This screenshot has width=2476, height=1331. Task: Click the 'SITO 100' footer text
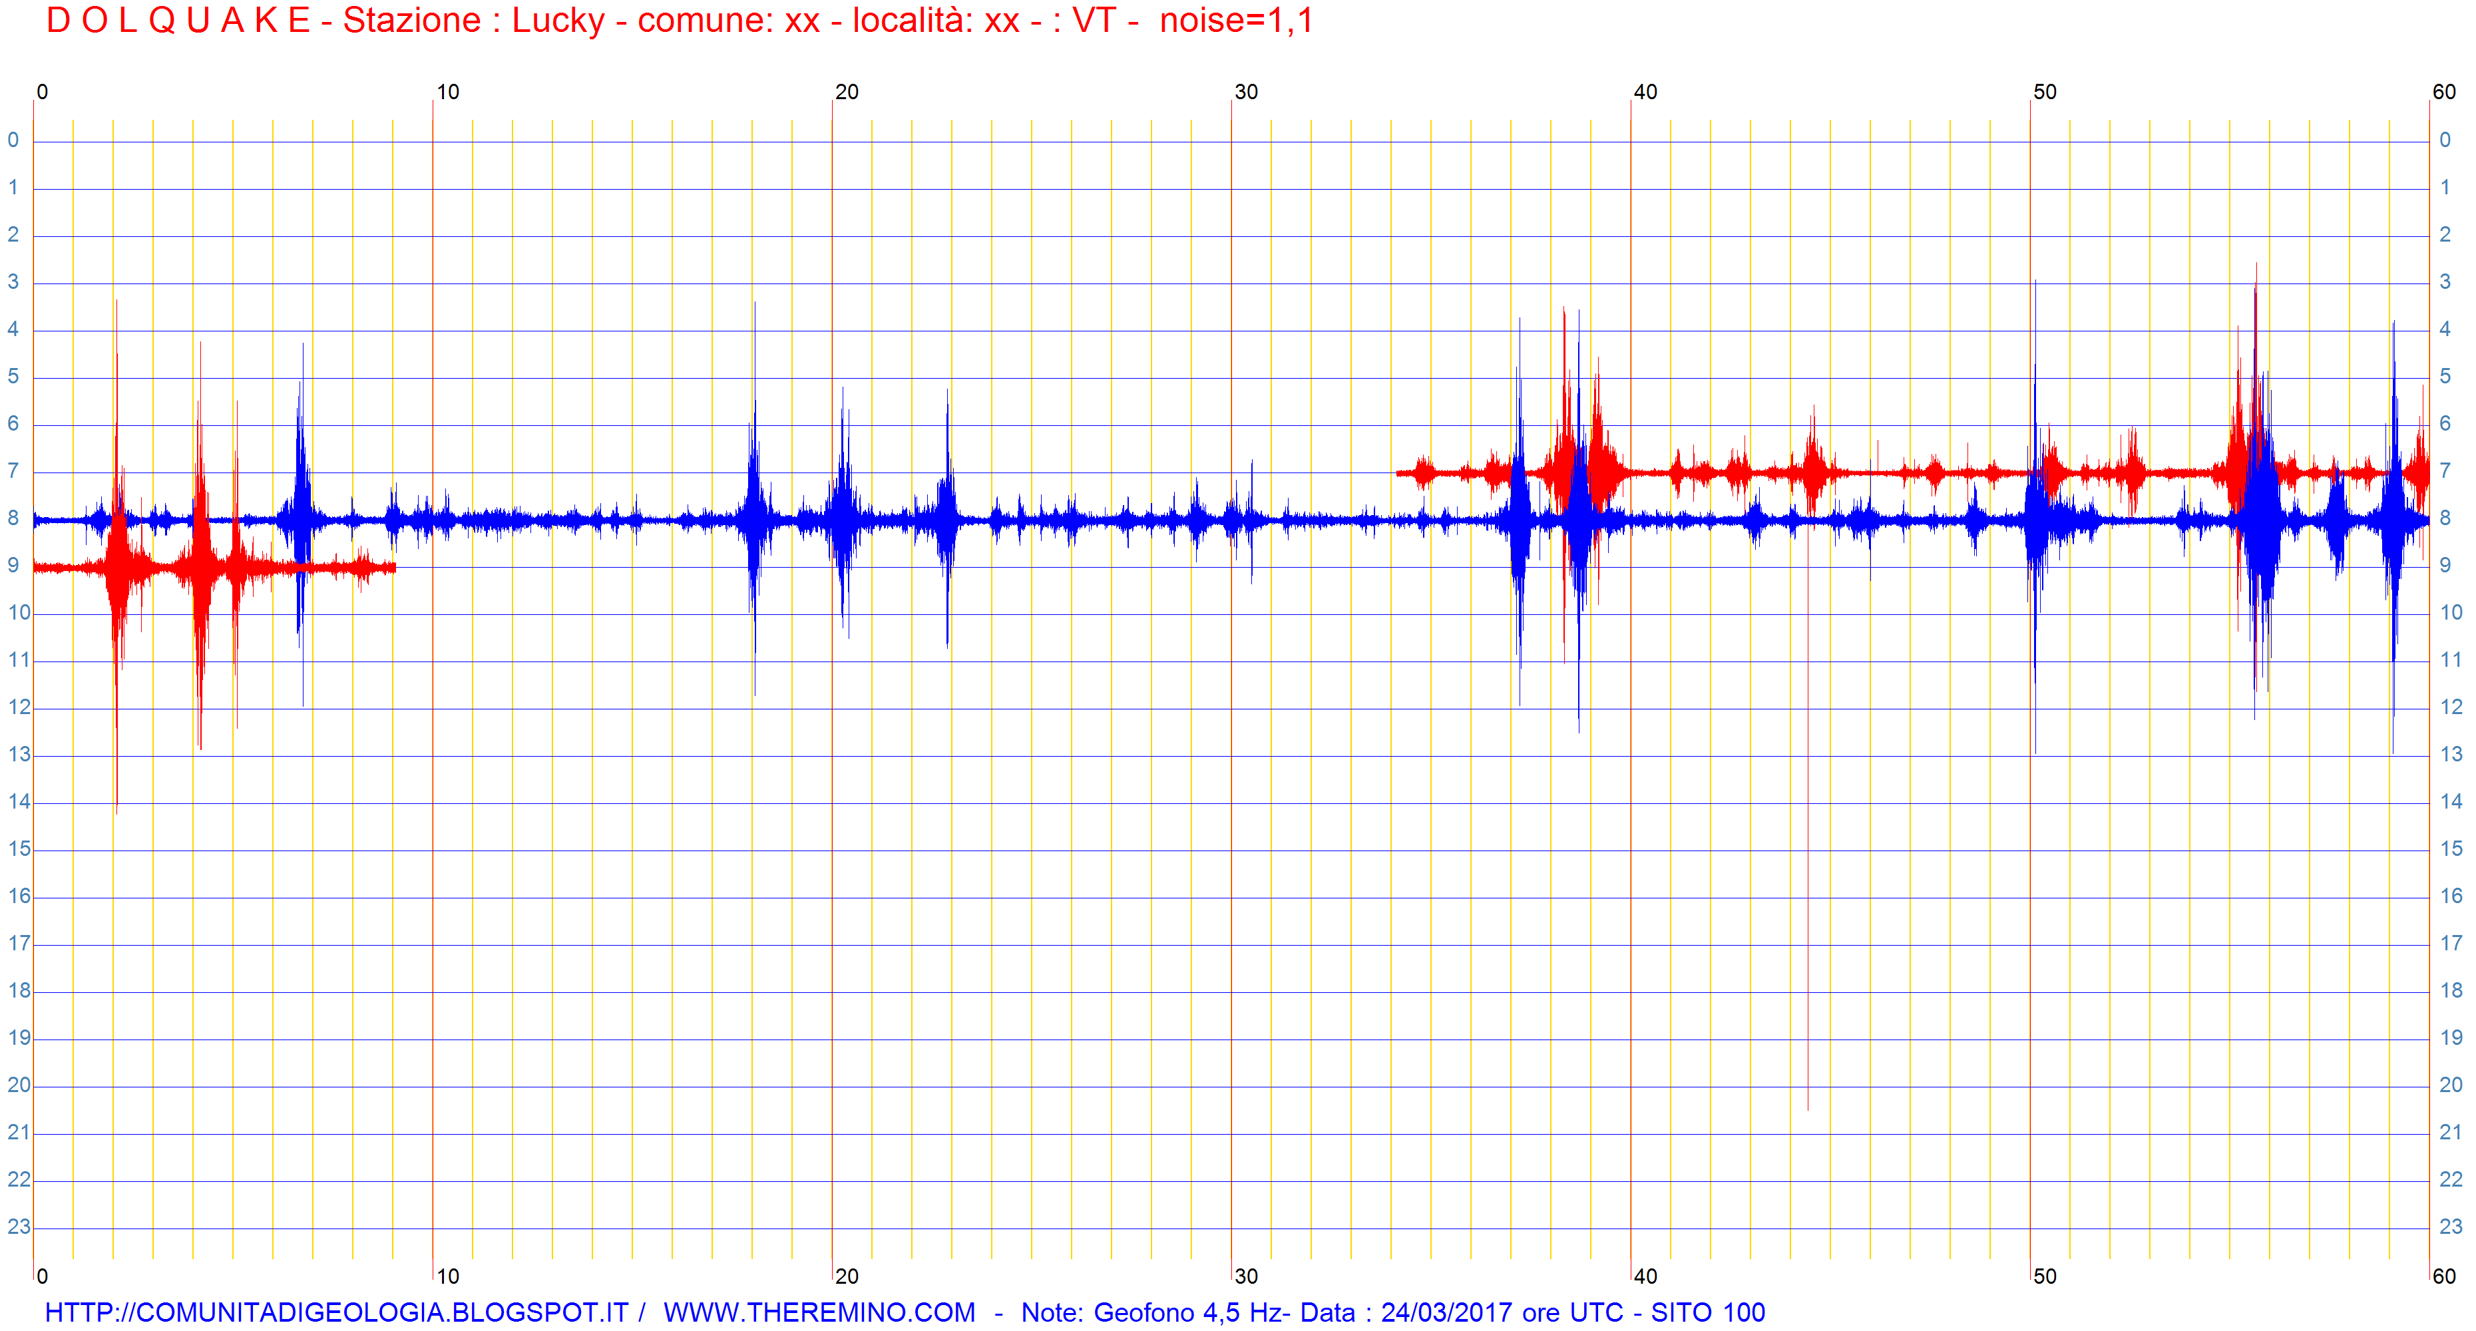1708,1312
